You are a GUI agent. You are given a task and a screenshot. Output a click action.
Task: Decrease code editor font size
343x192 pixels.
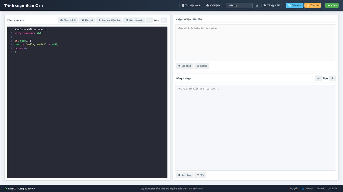point(149,20)
